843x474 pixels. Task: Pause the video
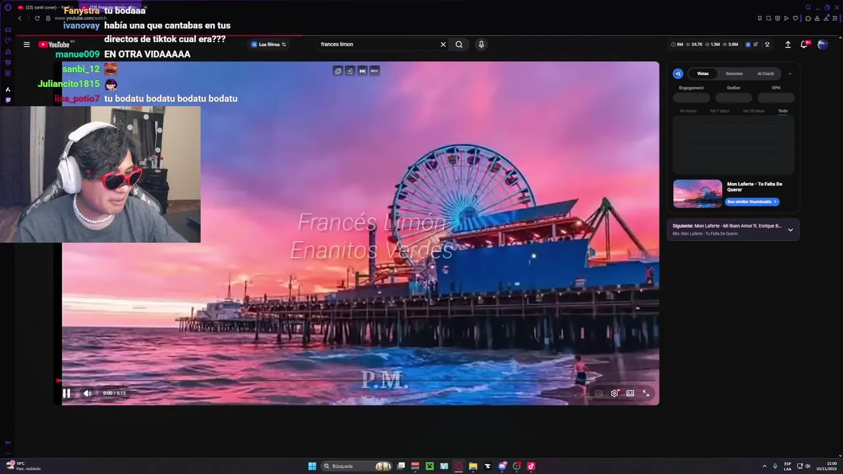67,393
